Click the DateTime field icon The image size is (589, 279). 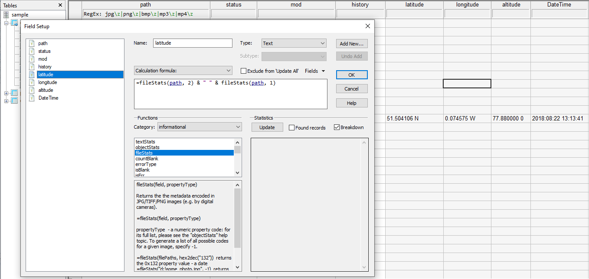(32, 98)
